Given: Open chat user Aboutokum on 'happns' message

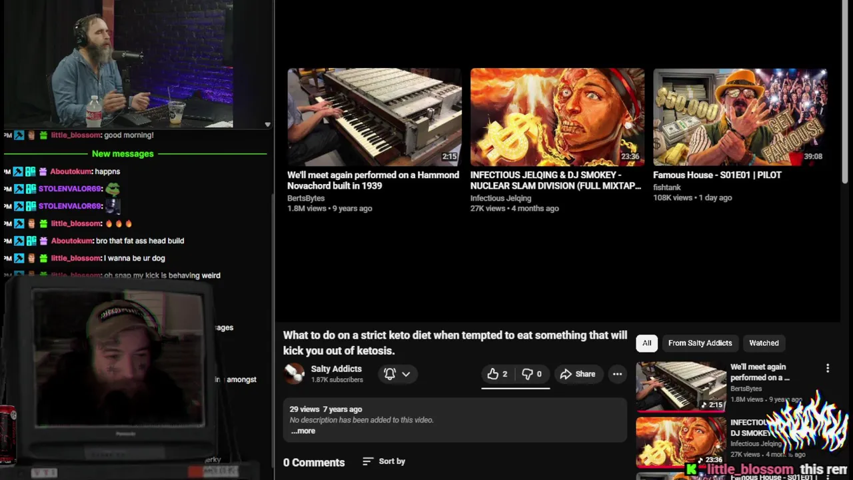Looking at the screenshot, I should pos(71,171).
